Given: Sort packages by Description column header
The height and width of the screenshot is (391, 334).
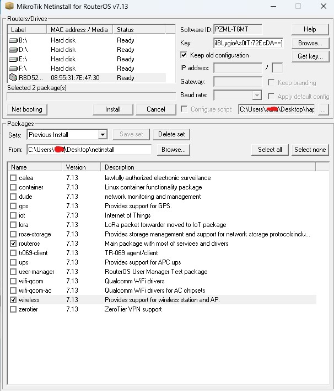Looking at the screenshot, I should (208, 167).
